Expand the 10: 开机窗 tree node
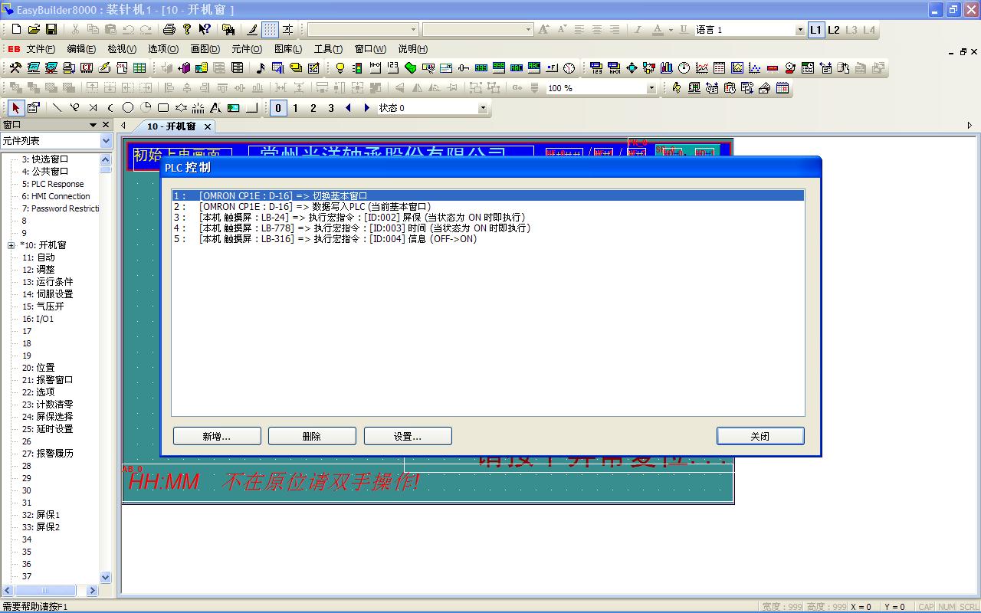Viewport: 981px width, 613px height. pyautogui.click(x=11, y=245)
